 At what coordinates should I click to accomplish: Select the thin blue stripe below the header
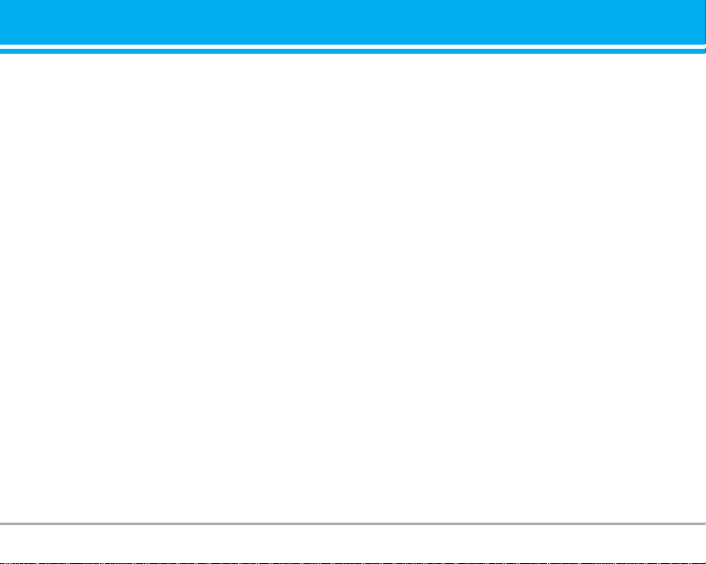click(x=352, y=51)
